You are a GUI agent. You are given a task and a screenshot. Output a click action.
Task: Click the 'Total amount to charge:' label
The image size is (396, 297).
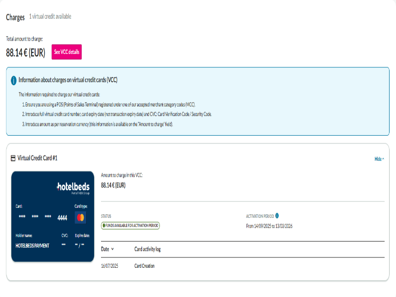pyautogui.click(x=24, y=39)
